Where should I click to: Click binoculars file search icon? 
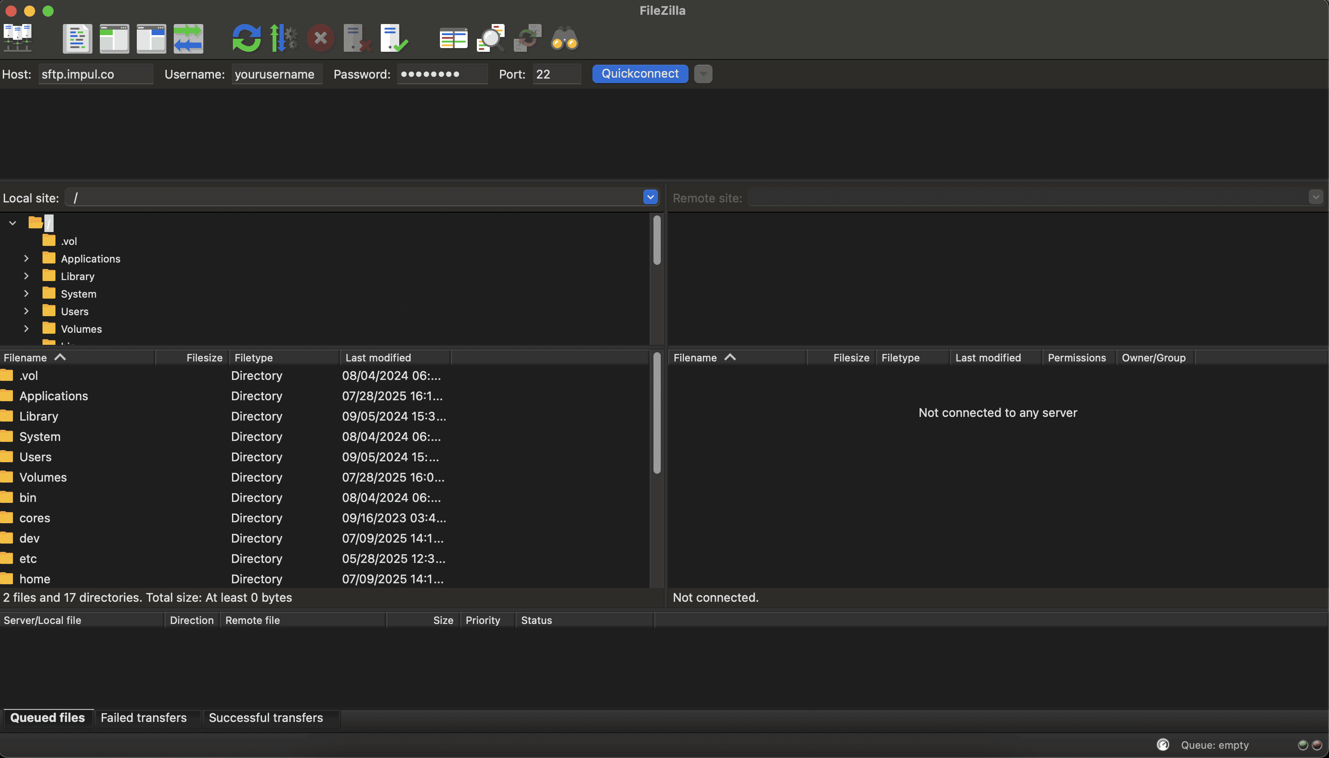(565, 38)
